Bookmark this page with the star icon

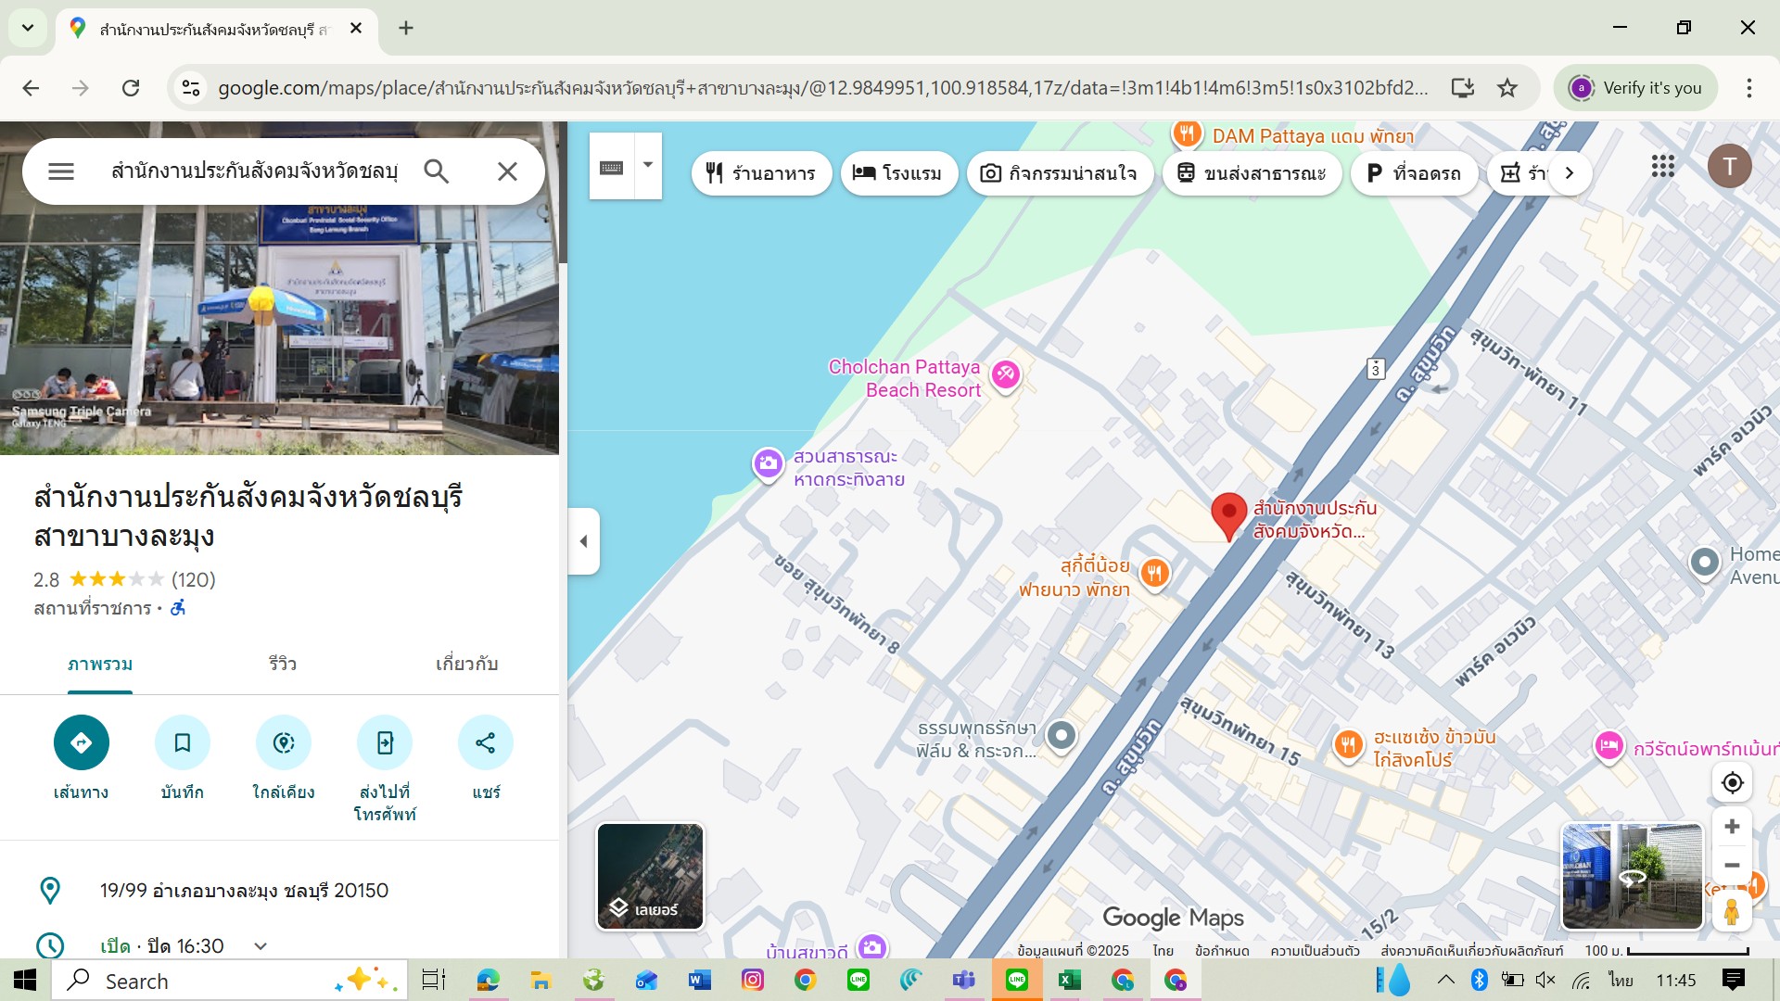click(1507, 88)
